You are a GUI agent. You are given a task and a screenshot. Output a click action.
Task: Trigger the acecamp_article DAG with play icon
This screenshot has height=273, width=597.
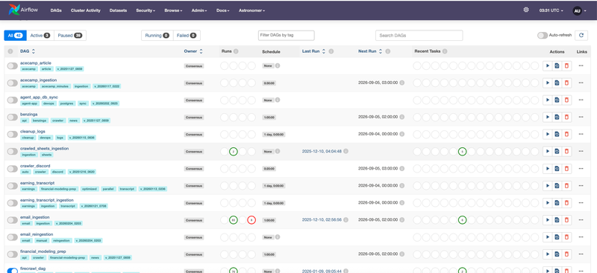click(x=548, y=65)
